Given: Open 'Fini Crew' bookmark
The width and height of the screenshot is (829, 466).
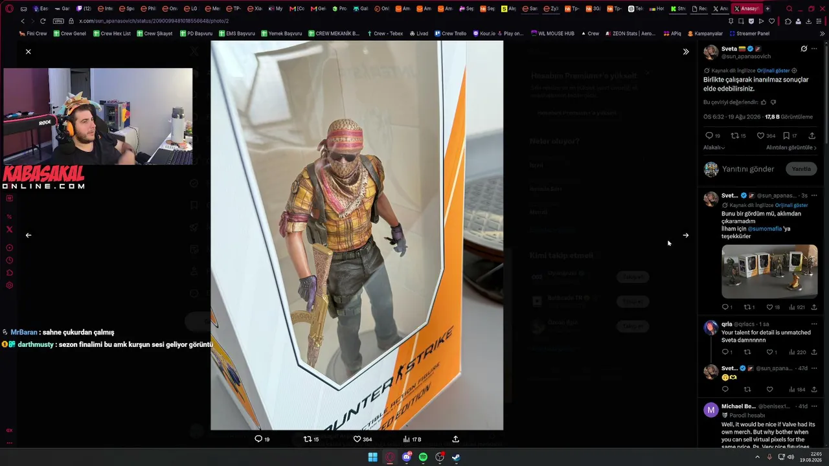Looking at the screenshot, I should (33, 33).
